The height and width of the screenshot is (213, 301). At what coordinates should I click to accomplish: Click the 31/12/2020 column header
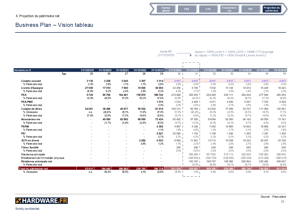[105, 70]
